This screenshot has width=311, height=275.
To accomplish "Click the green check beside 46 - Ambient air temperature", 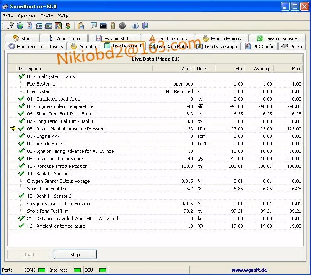I will (x=21, y=226).
